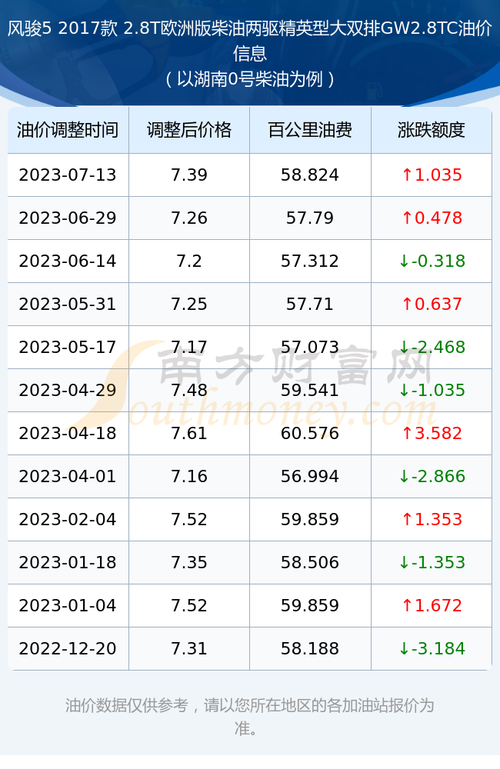
Task: Select the 2022-12-20 date cell
Action: tap(68, 648)
